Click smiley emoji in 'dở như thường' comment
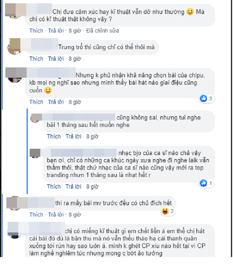Screen dimensions: 233x264 (x=190, y=12)
